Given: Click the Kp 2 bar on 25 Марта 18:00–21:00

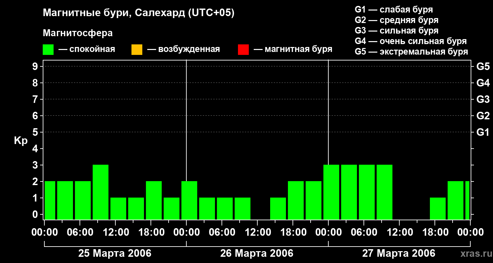Looking at the screenshot, I should coord(154,200).
